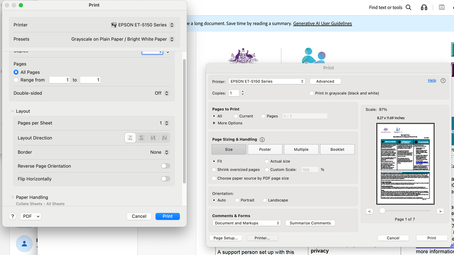Select the Actual size radio button

pyautogui.click(x=267, y=162)
